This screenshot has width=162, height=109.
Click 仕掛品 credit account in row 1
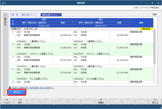(x=84, y=35)
